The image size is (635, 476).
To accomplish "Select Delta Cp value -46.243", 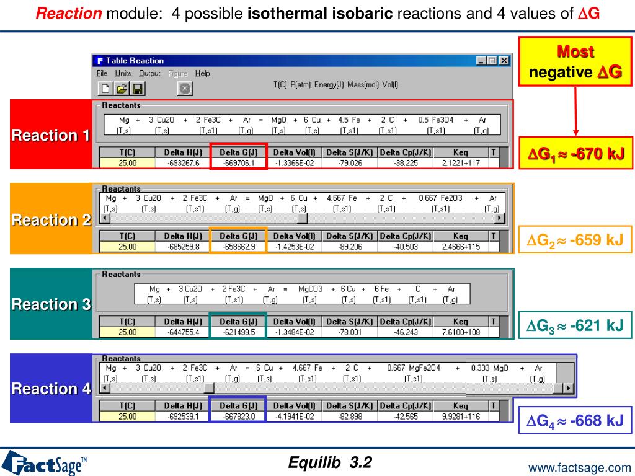I will point(406,332).
